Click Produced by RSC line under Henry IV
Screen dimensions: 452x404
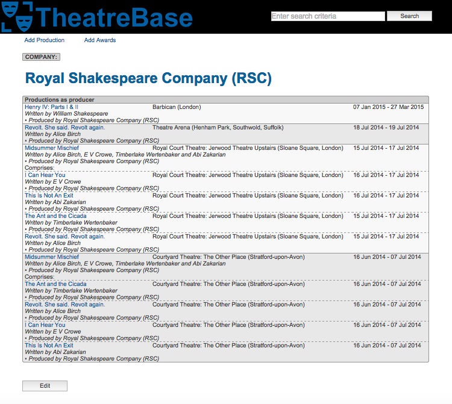click(92, 120)
